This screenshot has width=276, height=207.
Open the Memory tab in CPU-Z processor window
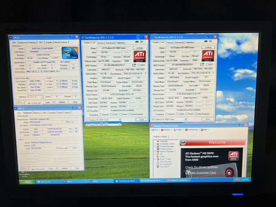click(x=32, y=42)
